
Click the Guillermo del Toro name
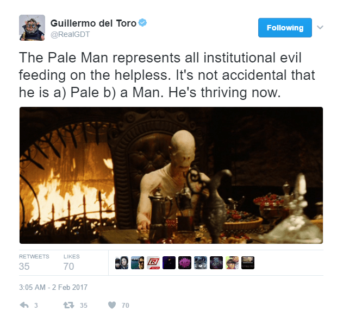click(x=93, y=23)
